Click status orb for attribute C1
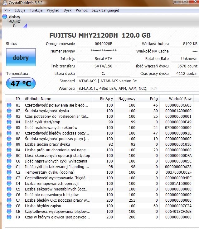The width and height of the screenshot is (199, 229). click(9, 167)
